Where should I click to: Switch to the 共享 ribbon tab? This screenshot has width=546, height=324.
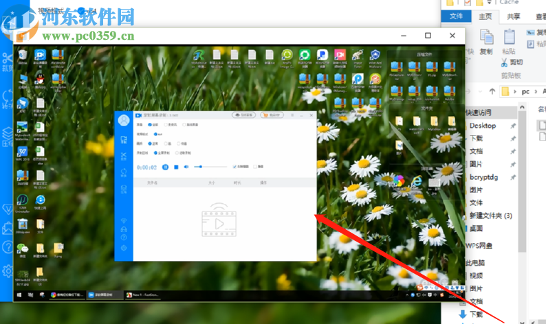pos(514,16)
